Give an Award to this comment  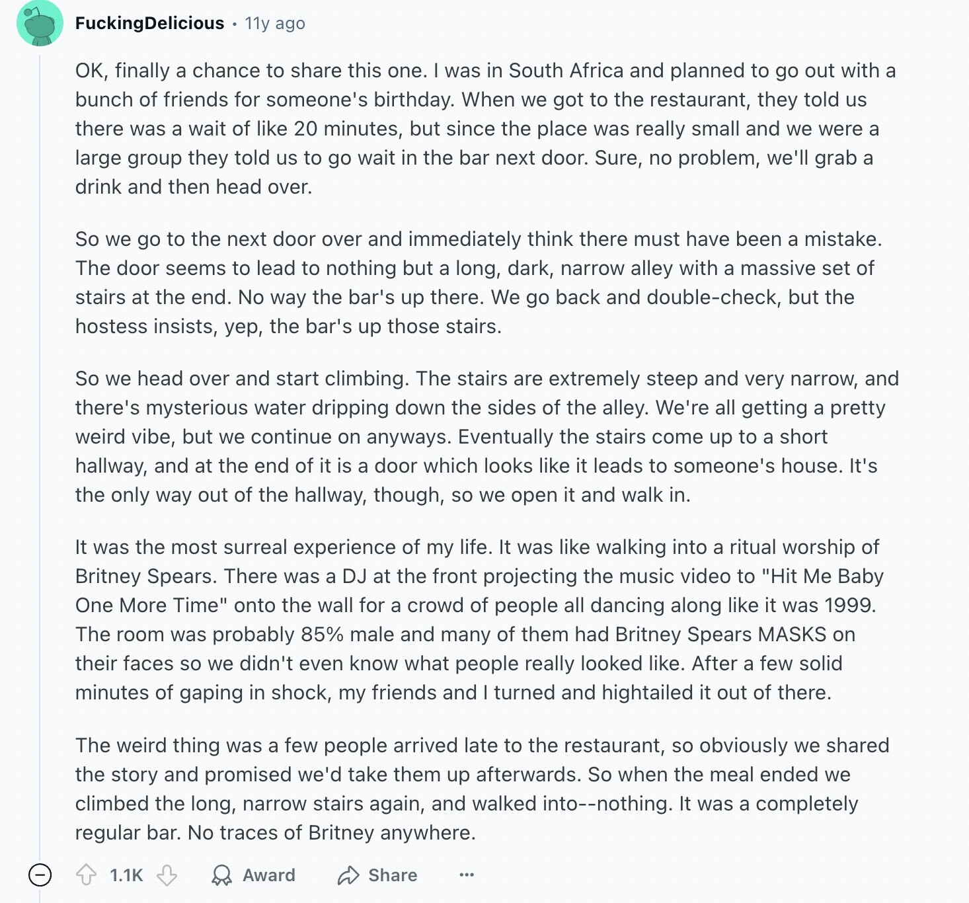coord(253,875)
